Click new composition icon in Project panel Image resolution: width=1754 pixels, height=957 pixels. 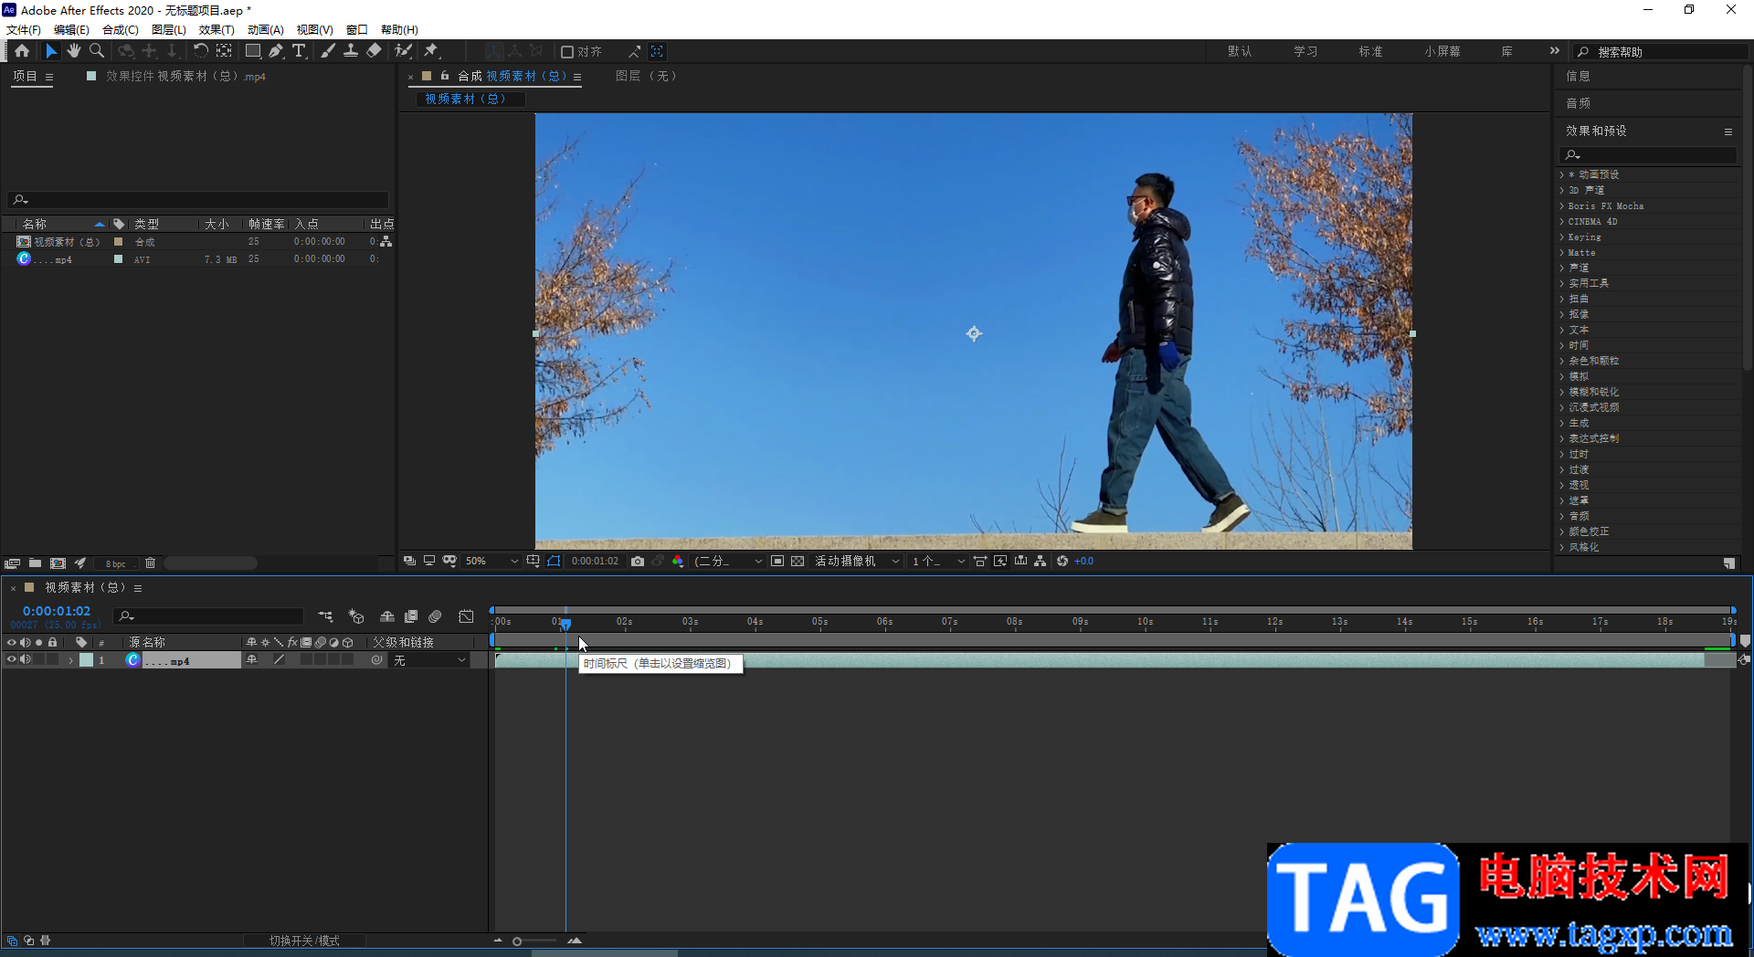tap(58, 563)
